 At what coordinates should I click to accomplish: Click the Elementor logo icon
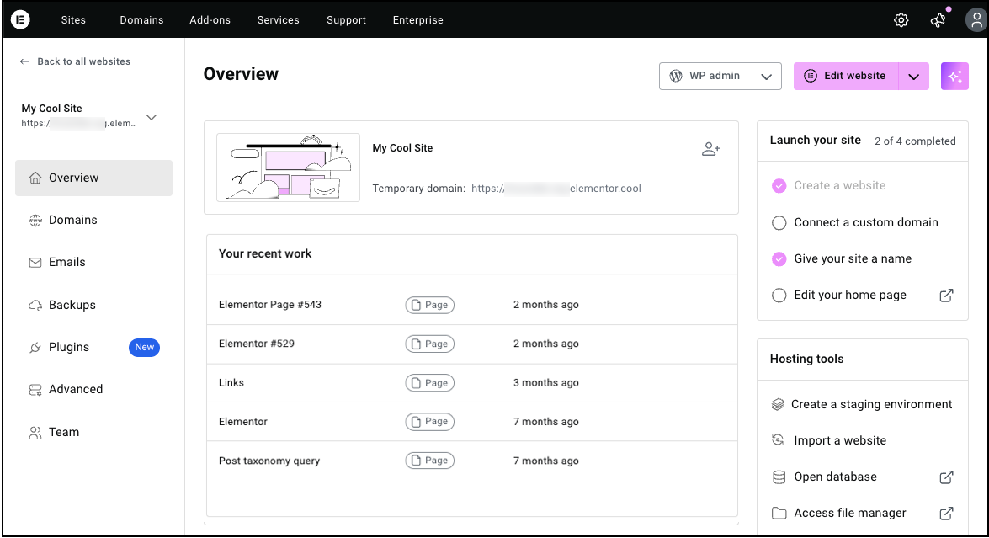(20, 19)
